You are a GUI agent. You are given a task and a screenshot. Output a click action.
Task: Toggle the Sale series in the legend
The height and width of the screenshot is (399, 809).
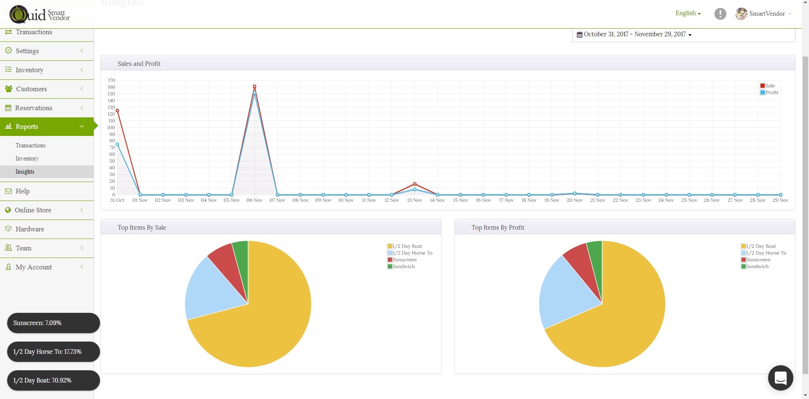click(x=768, y=85)
